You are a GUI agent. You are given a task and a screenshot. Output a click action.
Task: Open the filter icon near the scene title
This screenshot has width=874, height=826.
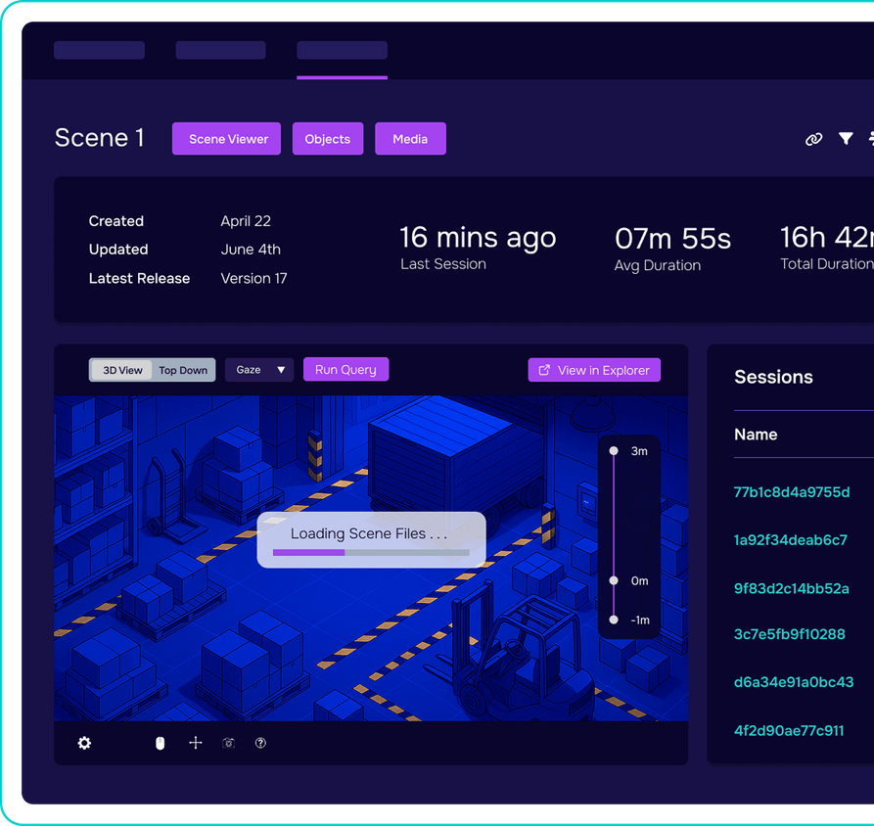point(846,139)
